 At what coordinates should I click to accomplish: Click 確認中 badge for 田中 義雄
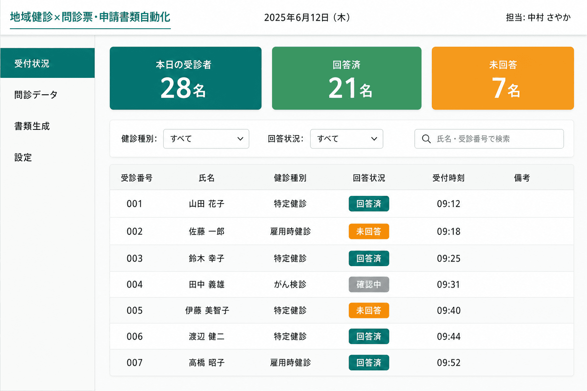(x=369, y=284)
